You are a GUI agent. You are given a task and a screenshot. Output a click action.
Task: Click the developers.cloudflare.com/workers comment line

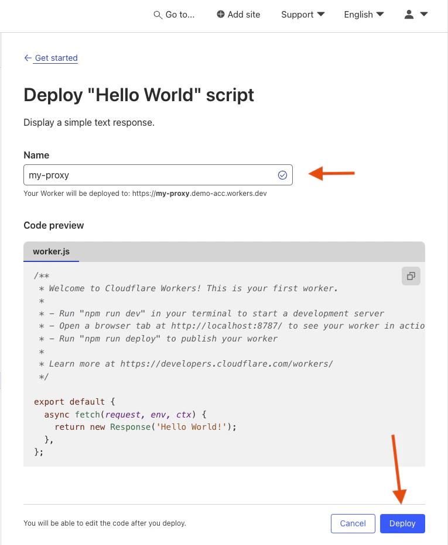click(186, 364)
